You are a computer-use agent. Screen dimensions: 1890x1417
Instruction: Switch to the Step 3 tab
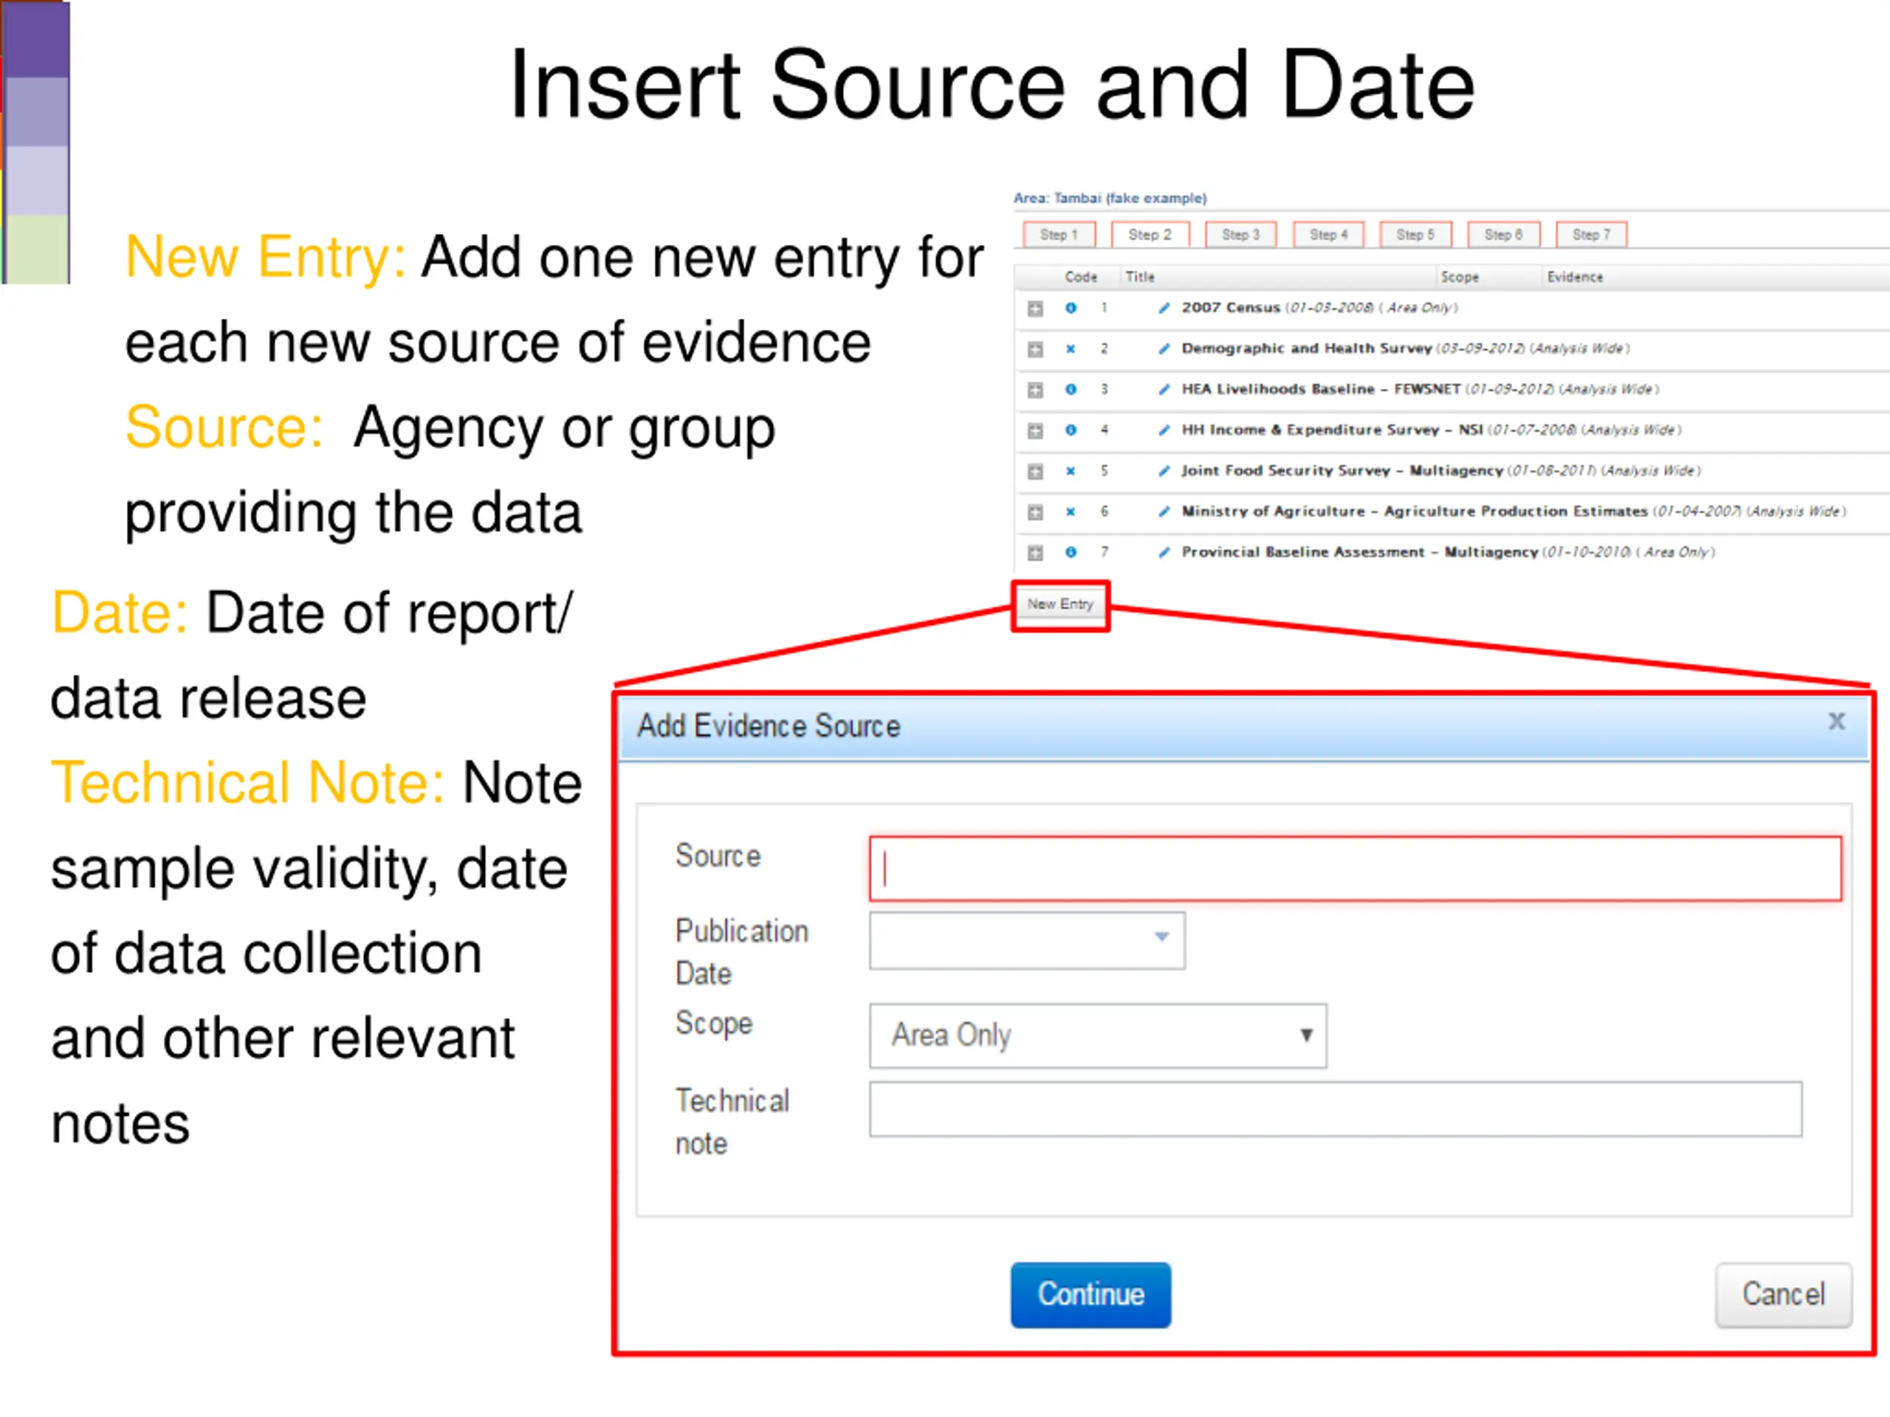1240,234
